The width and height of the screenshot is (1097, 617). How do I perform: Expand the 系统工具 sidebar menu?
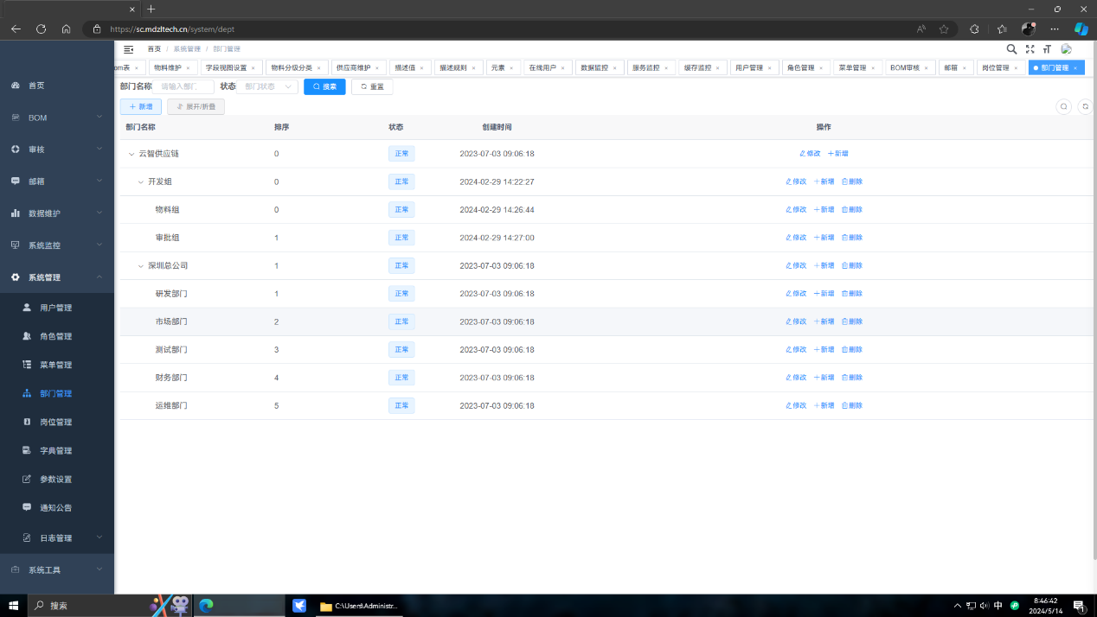point(57,569)
